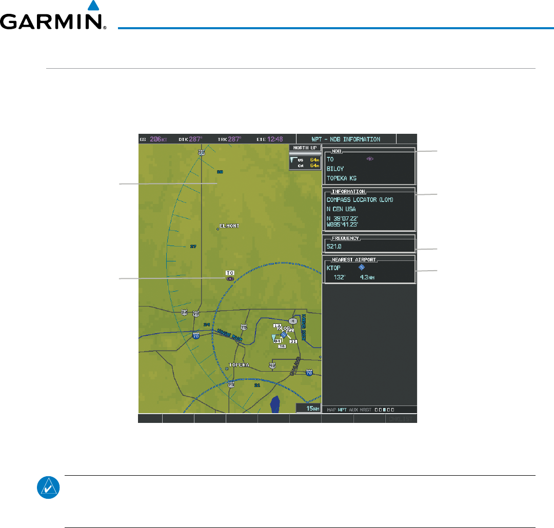Click the Garmin logo
Viewport: 554px width, 528px height.
[x=53, y=16]
